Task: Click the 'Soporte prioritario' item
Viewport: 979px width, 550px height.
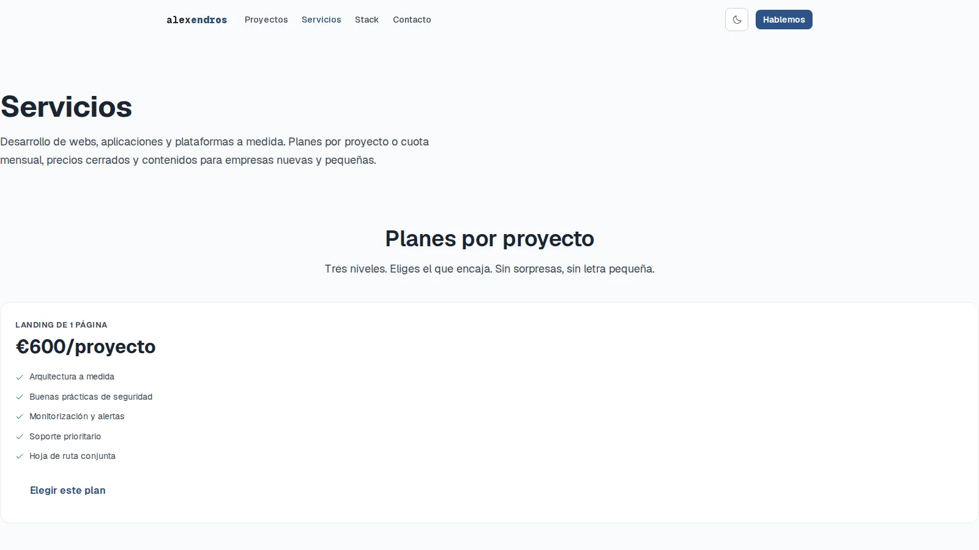Action: pos(65,436)
